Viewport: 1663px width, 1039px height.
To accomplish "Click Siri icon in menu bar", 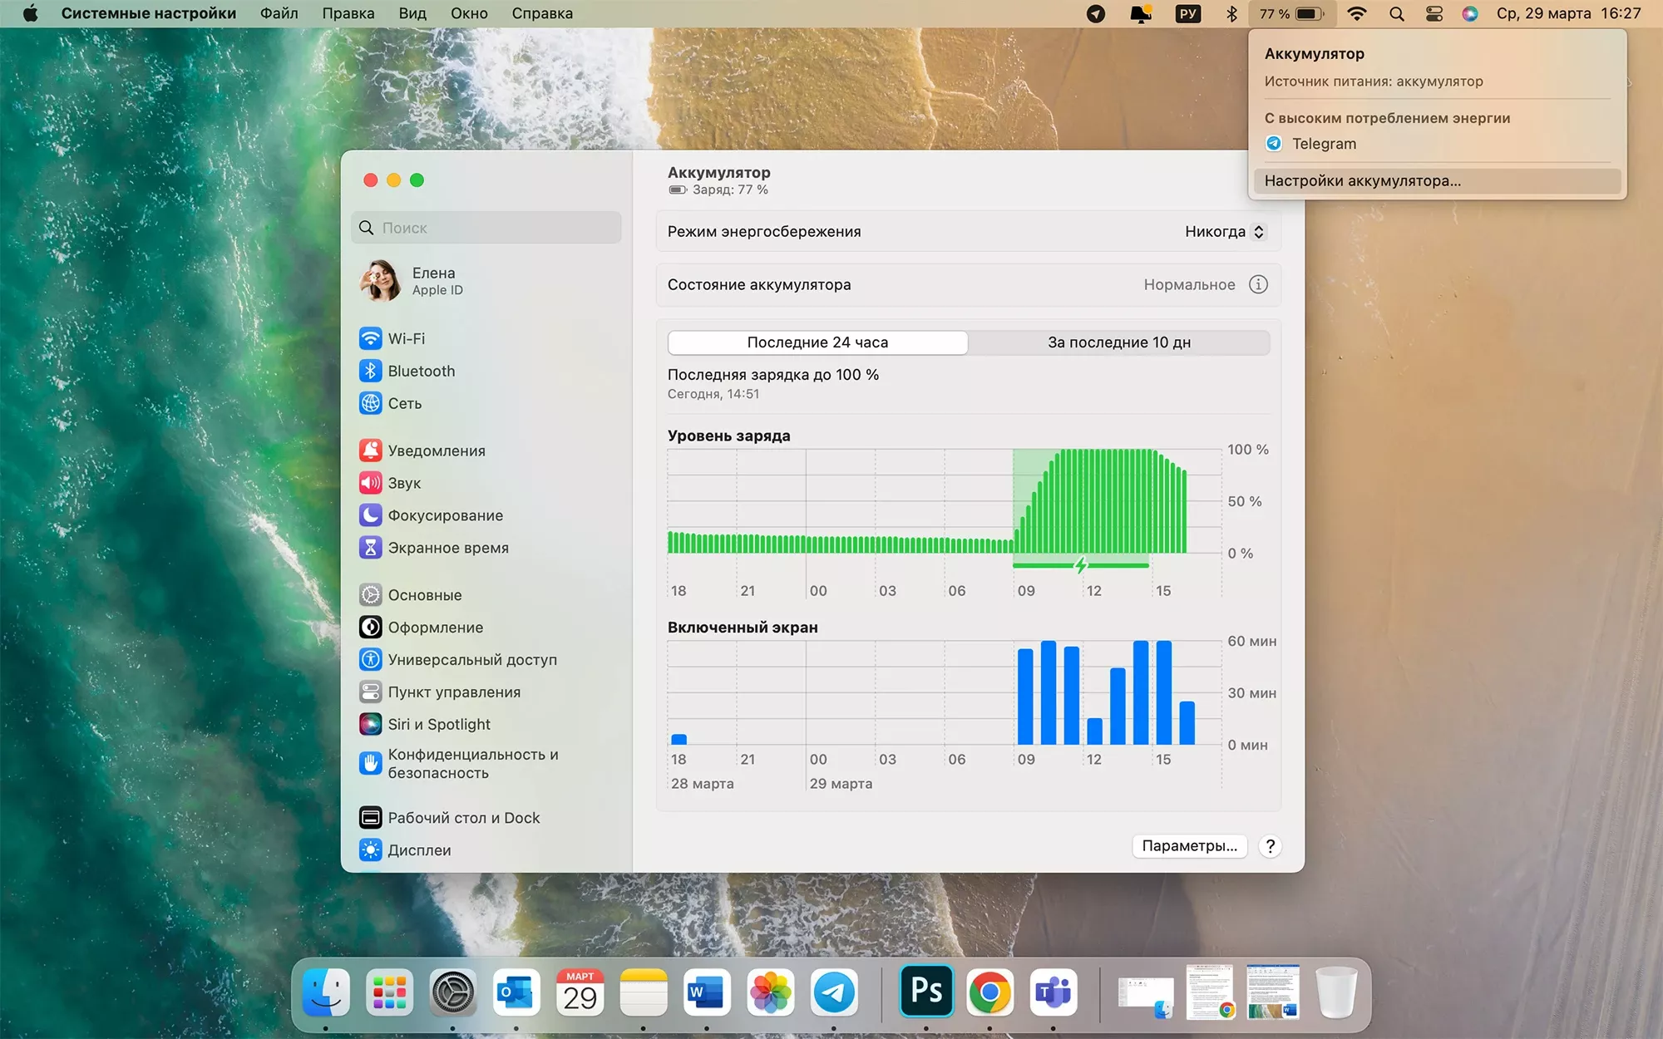I will (x=1470, y=13).
